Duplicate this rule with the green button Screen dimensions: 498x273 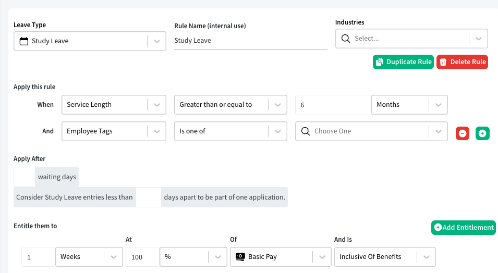click(403, 62)
